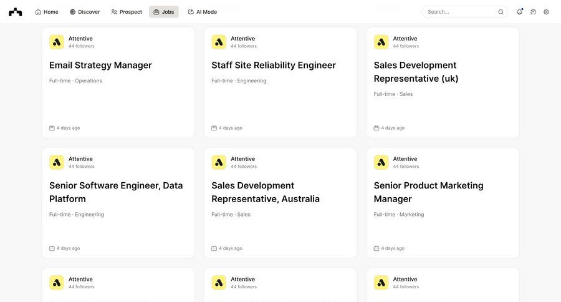Screen dimensions: 561x302
Task: Click 'Full-time · Marketing' text
Action: coord(399,214)
